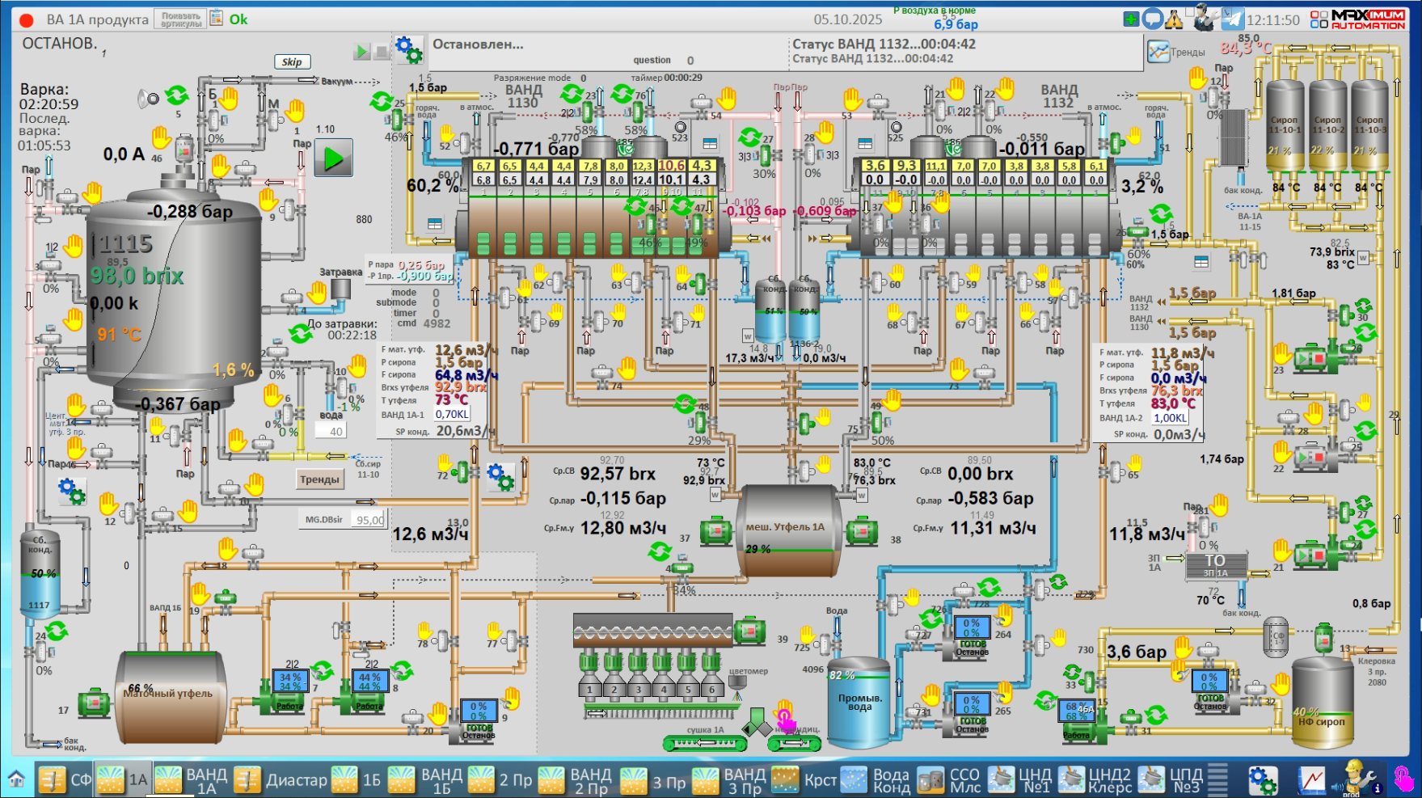The image size is (1422, 798).
Task: Open the operator with wrench icon
Action: (1359, 779)
